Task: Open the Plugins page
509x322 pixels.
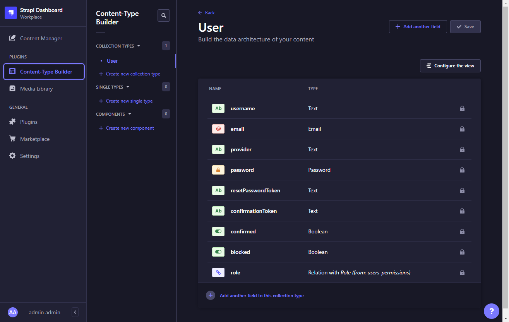Action: pos(43,122)
